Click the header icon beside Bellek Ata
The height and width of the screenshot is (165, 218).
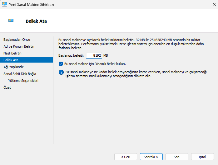11,21
